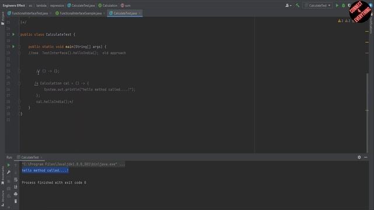Click CalculateTest.java breadcrumb in navigation bar
Viewport: 374px width, 210px height.
(x=81, y=5)
